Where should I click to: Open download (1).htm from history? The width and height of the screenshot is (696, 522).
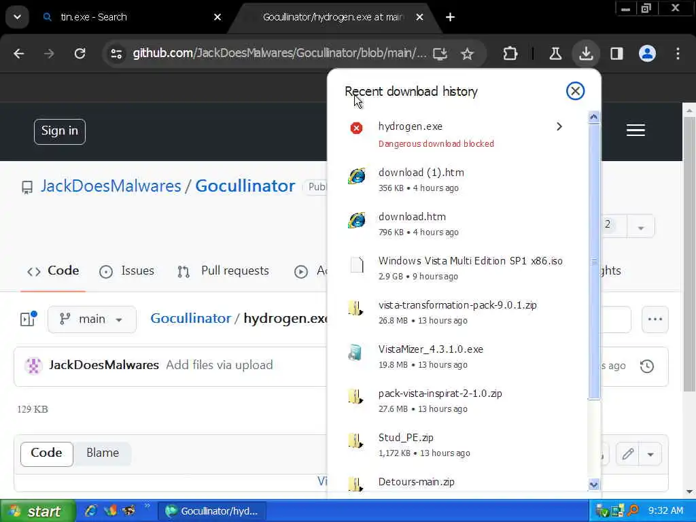click(462, 179)
